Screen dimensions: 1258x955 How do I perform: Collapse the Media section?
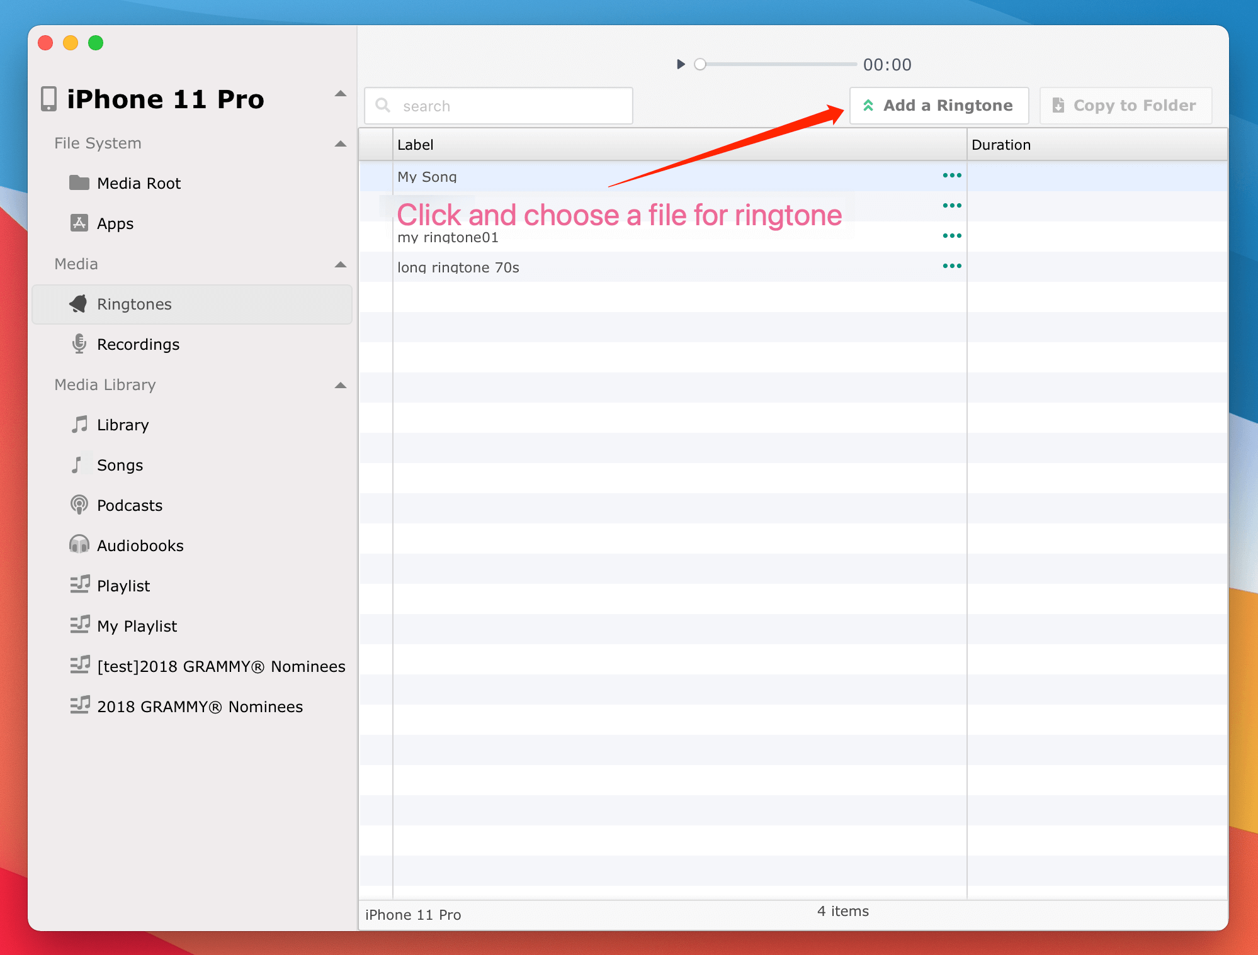[x=341, y=265]
